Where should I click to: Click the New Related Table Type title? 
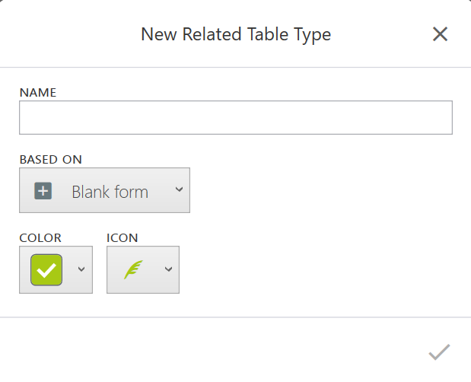pos(236,34)
